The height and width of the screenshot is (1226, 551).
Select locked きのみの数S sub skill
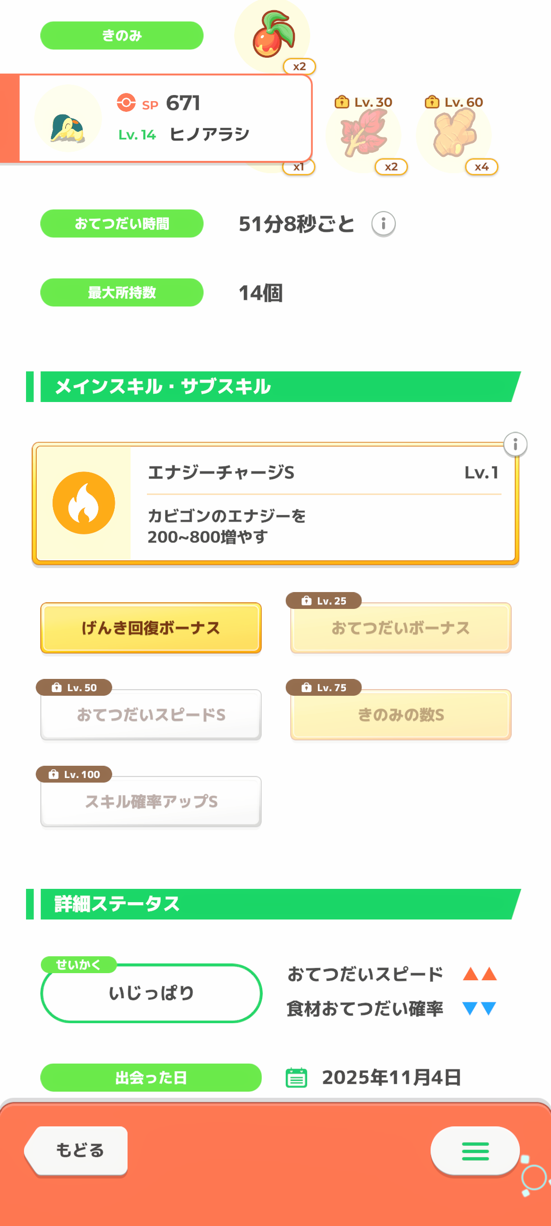click(401, 715)
